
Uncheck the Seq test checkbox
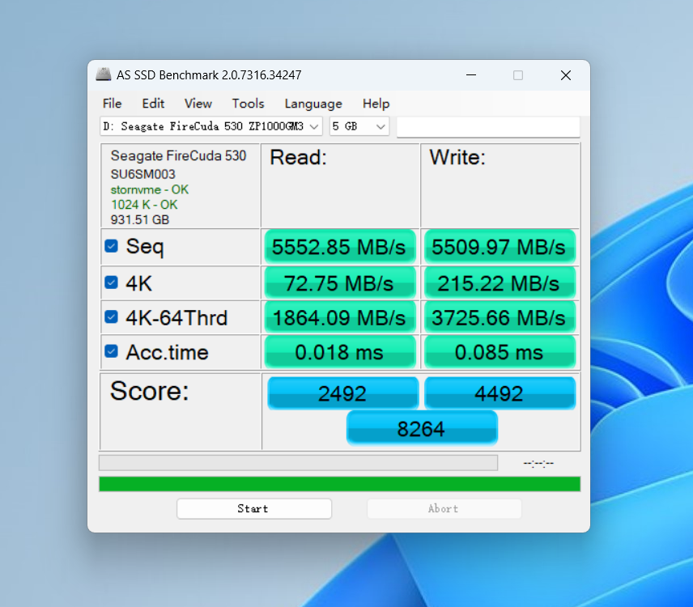(112, 246)
